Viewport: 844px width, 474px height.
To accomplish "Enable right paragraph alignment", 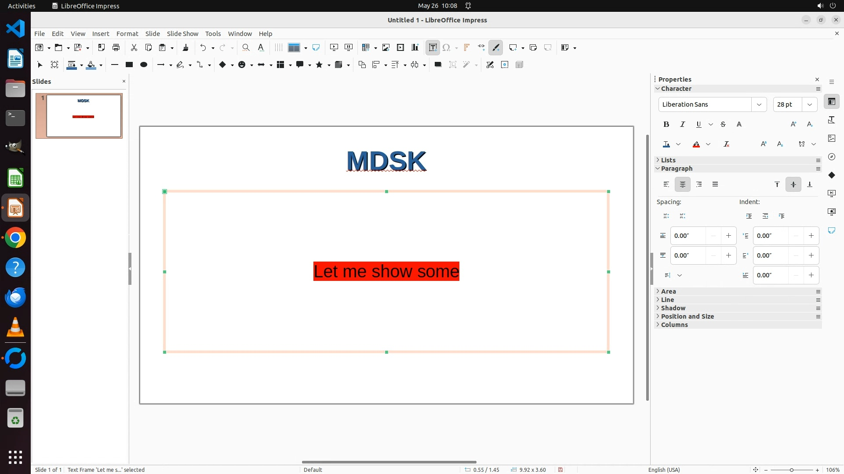I will pyautogui.click(x=699, y=184).
